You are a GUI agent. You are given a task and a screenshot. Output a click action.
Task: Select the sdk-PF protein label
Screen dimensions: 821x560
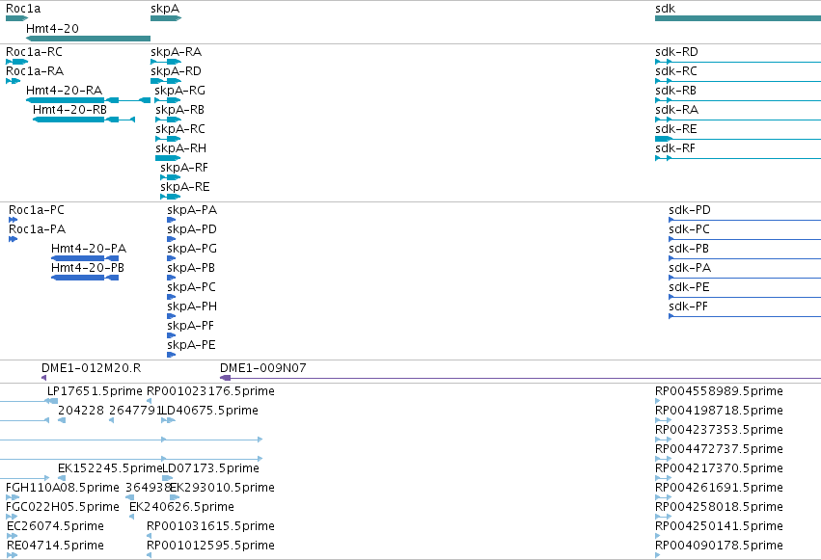click(x=688, y=307)
